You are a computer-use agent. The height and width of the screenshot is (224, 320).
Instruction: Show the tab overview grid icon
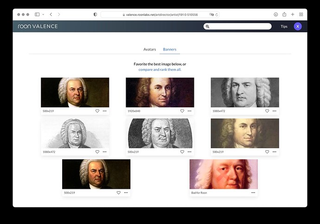301,14
